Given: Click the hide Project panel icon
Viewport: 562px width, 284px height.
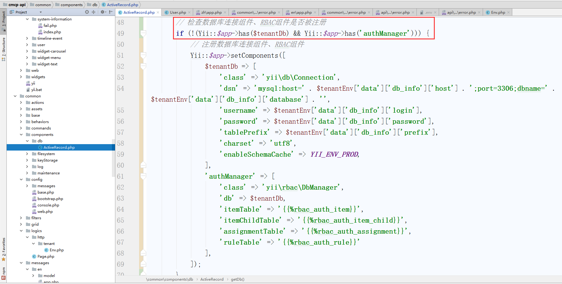Looking at the screenshot, I should [111, 12].
